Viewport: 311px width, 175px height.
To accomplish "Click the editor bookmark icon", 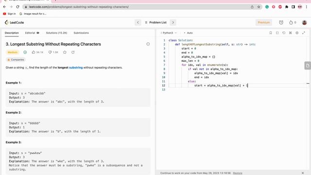I will click(x=271, y=33).
